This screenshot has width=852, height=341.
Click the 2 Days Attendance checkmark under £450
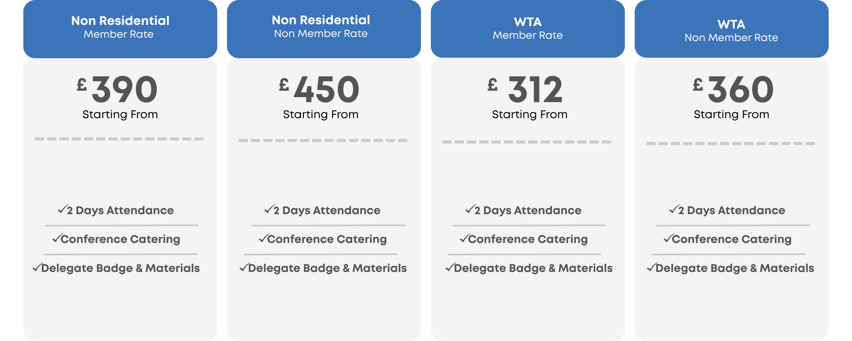269,209
